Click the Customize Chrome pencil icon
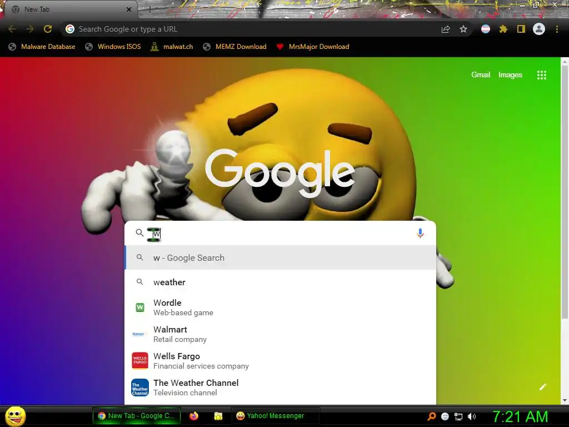 coord(543,387)
